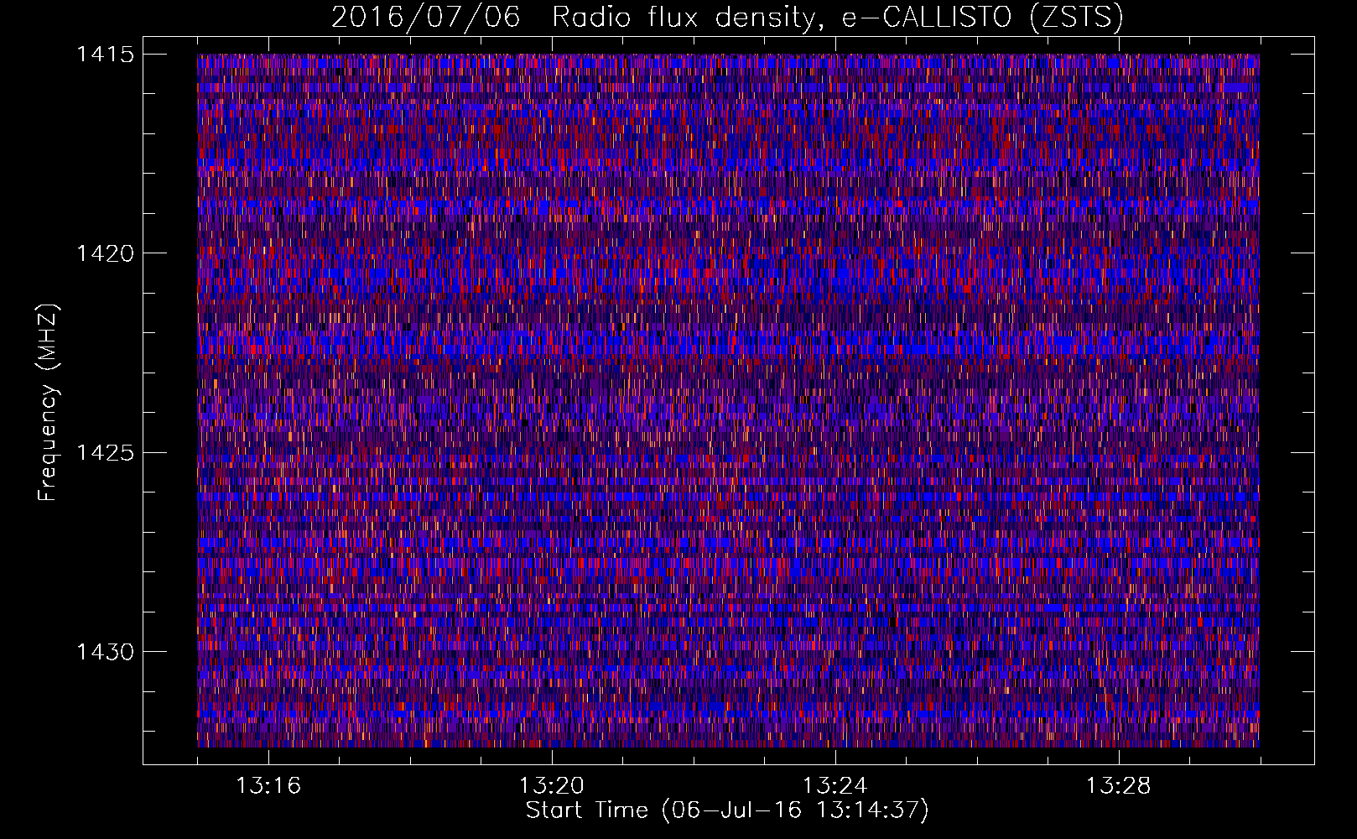
Task: Click the 'Frequency (MHZ)' y-axis label
Action: [49, 403]
